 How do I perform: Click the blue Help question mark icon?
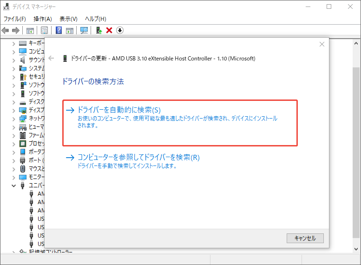click(59, 30)
